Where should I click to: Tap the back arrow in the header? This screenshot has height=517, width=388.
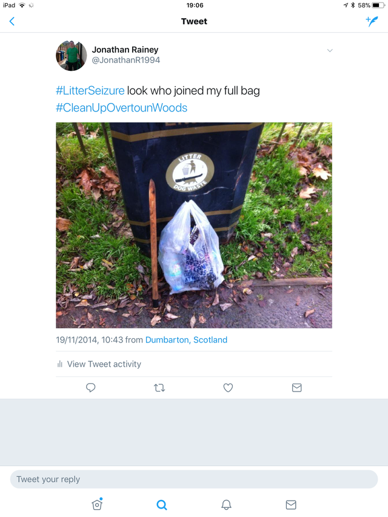(12, 22)
